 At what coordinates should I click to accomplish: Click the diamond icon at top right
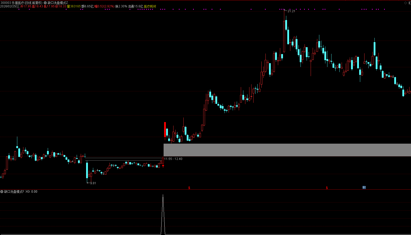click(x=405, y=3)
